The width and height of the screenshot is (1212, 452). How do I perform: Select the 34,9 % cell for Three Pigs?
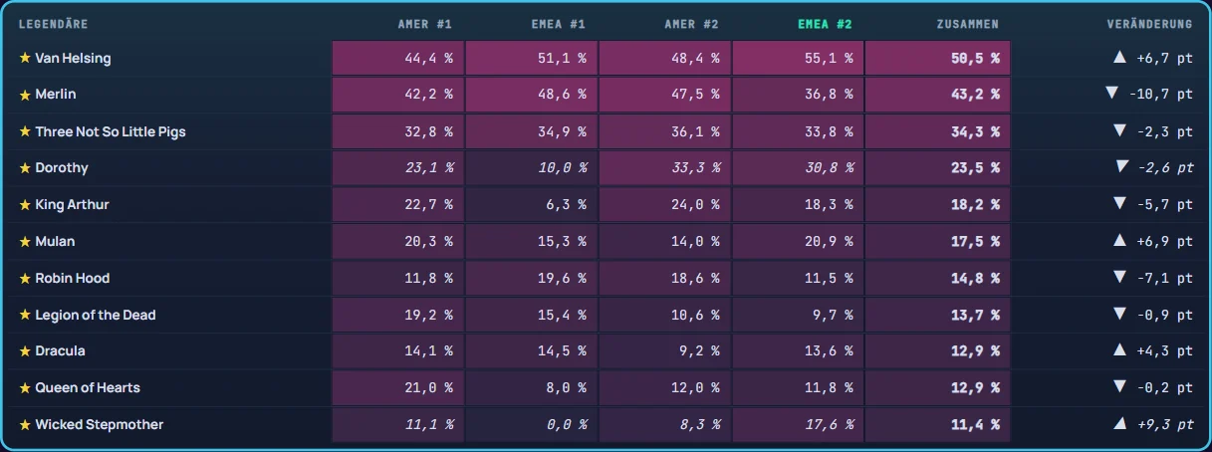pos(532,131)
